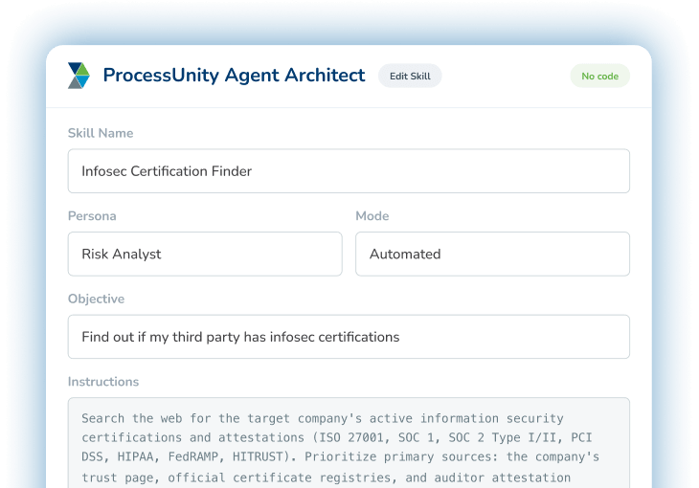This screenshot has height=488, width=699.
Task: Click the ProcessUnity Agent Architect title
Action: [234, 76]
